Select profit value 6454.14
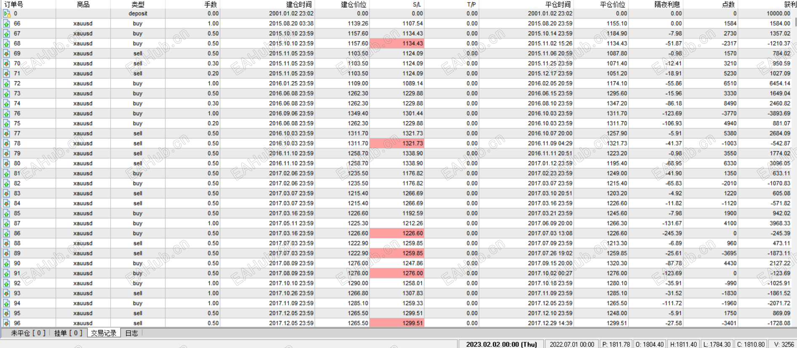The image size is (797, 348). pos(780,83)
